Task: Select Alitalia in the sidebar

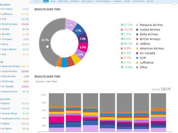Action: [x=5, y=29]
